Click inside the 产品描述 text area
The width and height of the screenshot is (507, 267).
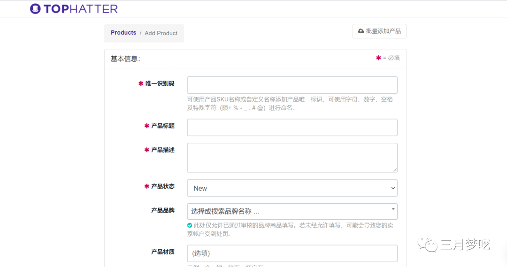[x=292, y=157]
